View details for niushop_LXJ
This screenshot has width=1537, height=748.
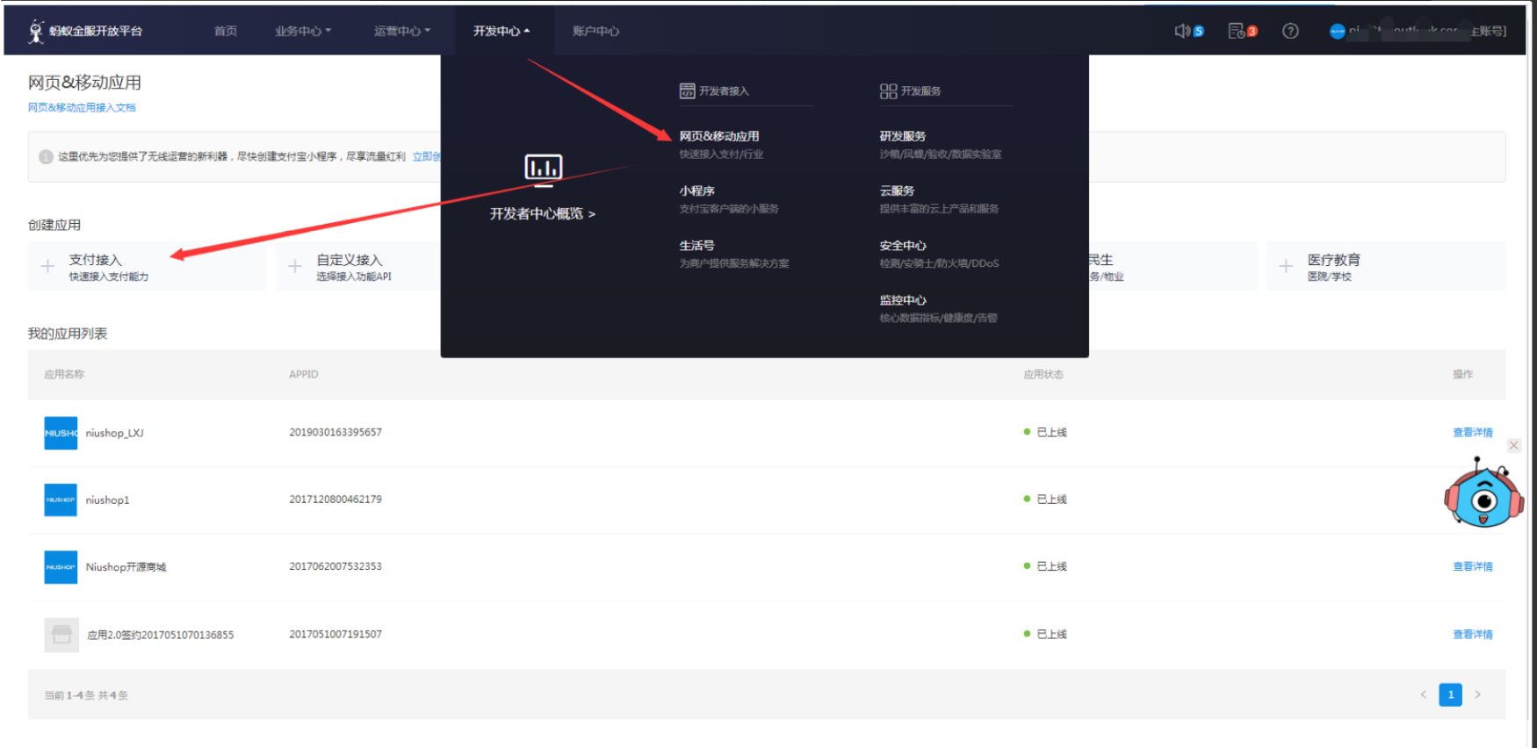tap(1473, 433)
